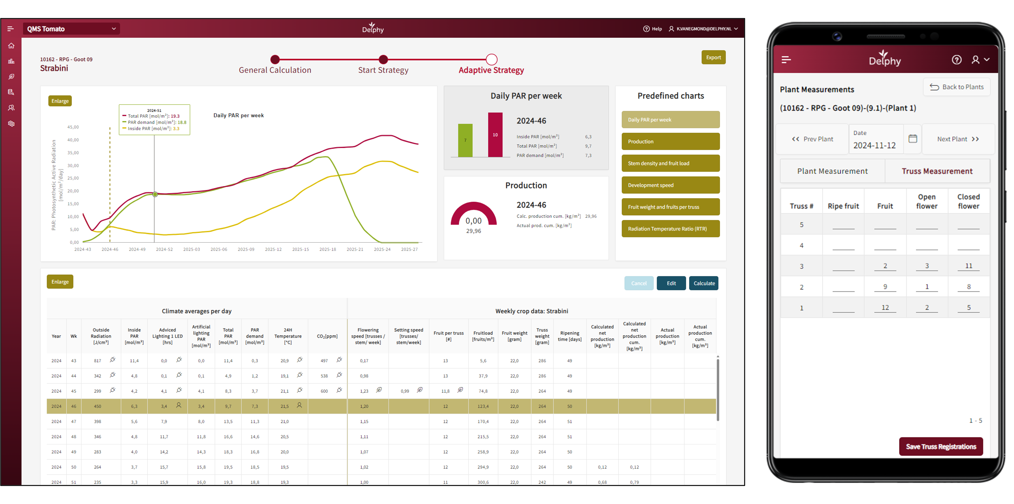1014x504 pixels.
Task: Expand the phone user profile menu
Action: [980, 59]
